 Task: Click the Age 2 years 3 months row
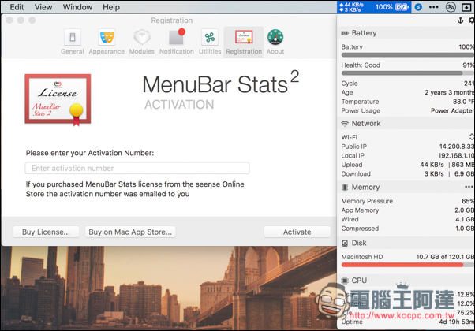408,92
